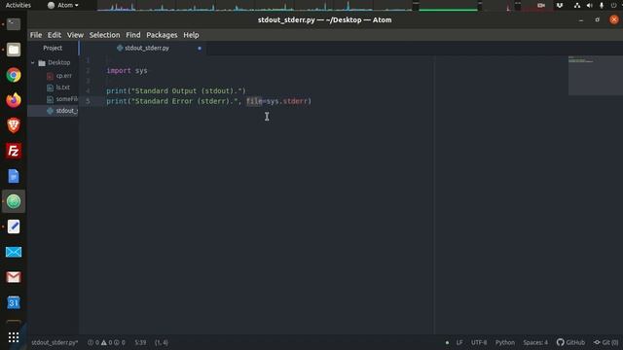Open the File menu
The height and width of the screenshot is (350, 623).
click(x=36, y=35)
